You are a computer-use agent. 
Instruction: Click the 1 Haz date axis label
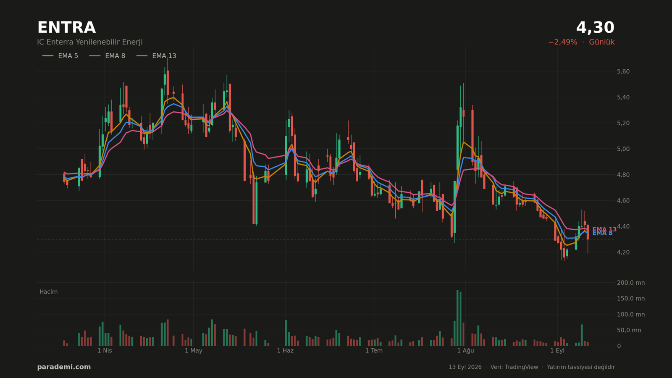285,351
